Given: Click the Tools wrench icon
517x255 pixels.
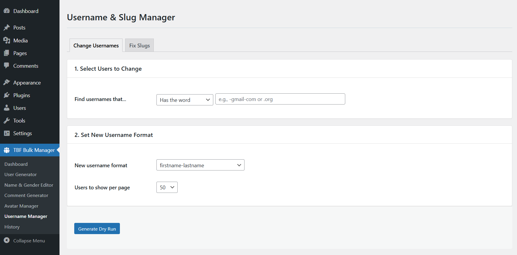Looking at the screenshot, I should click(6, 121).
